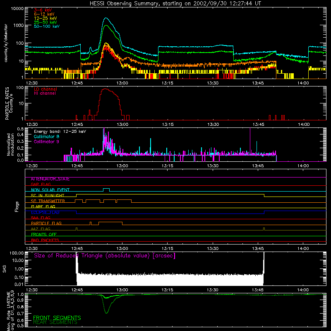
Task: Click the HESSI Observing Summary title text
Action: [175, 4]
